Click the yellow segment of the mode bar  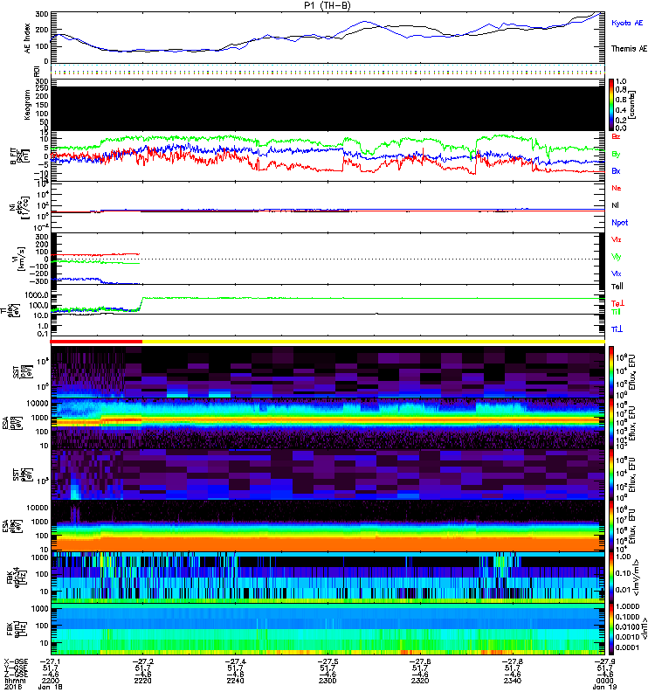click(374, 342)
